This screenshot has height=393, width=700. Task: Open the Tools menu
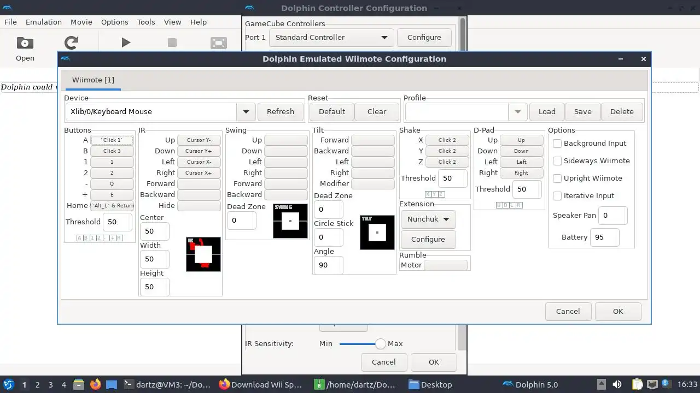tap(146, 22)
